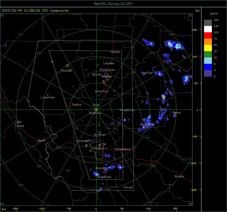227x212 pixels.
Task: Click the RedDeer city label
Action: (107, 76)
